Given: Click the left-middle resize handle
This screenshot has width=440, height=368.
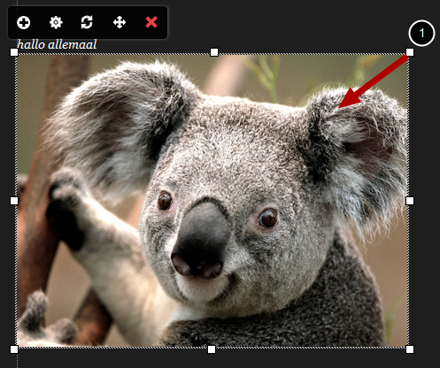Looking at the screenshot, I should [x=14, y=201].
